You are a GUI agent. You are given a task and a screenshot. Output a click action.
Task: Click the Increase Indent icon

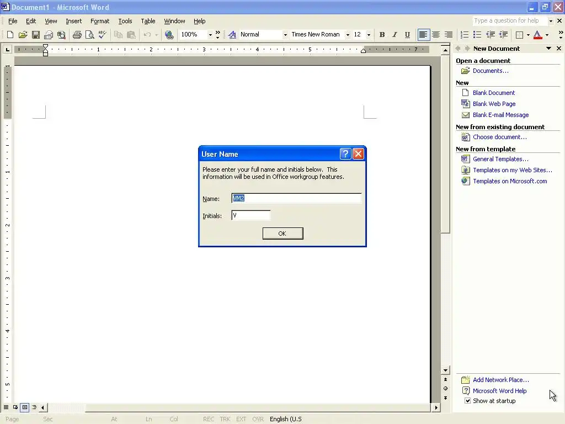pos(503,35)
